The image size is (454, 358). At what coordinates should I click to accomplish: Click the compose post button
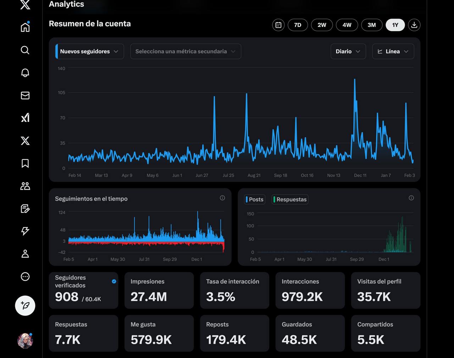[x=25, y=306]
